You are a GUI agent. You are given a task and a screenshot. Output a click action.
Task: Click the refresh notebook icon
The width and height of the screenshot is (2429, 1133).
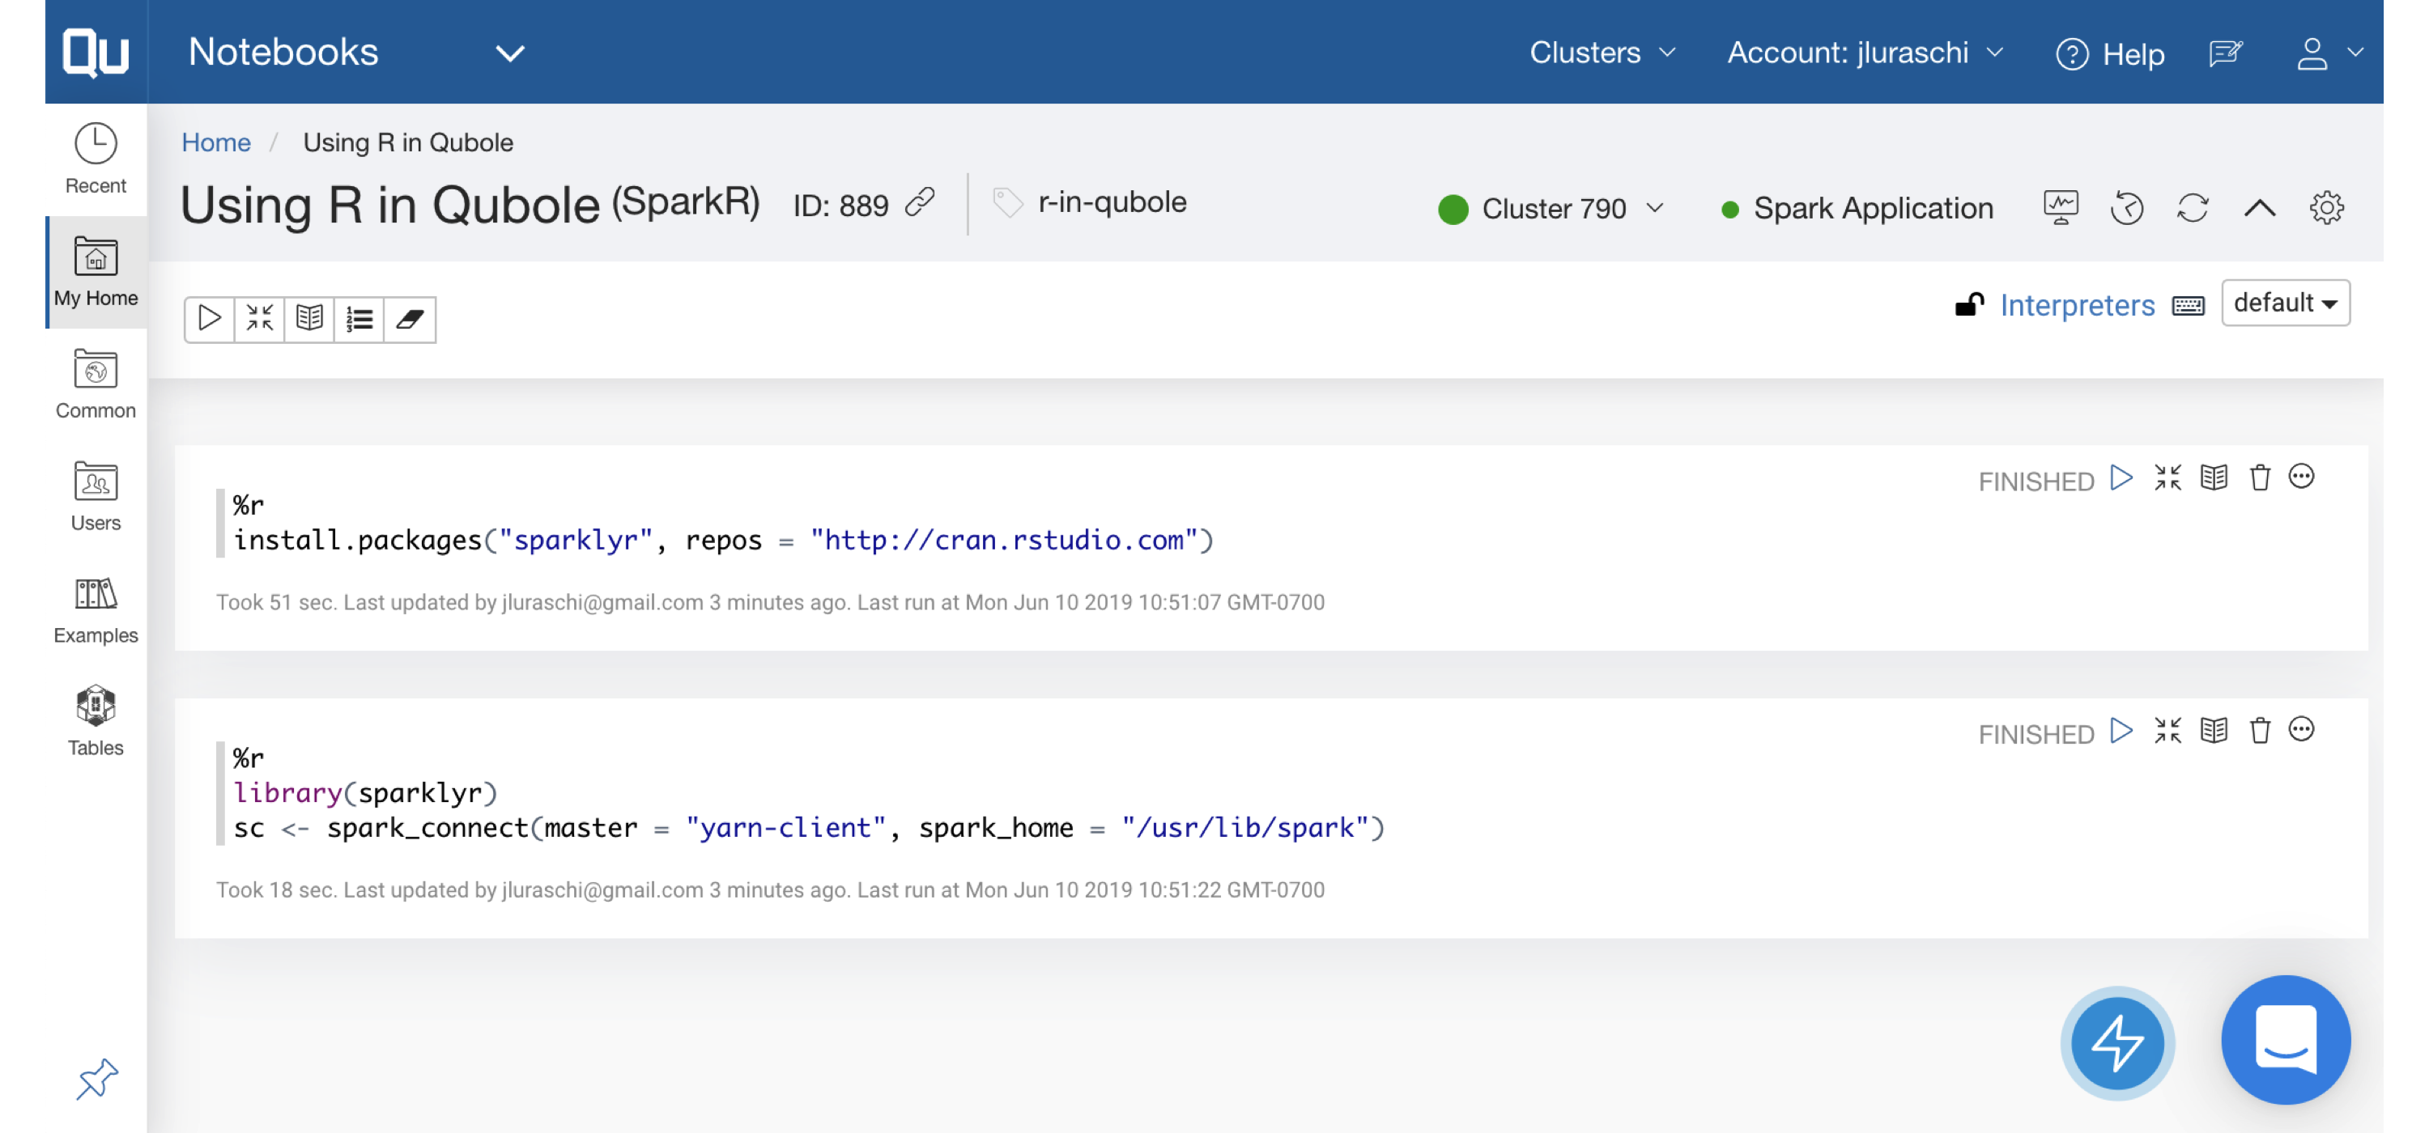[x=2193, y=207]
